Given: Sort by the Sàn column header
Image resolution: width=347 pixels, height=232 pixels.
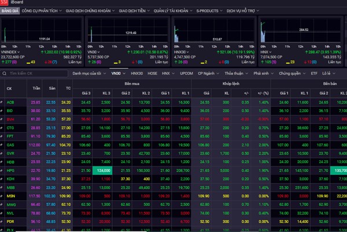Looking at the screenshot, I should click(x=52, y=89).
